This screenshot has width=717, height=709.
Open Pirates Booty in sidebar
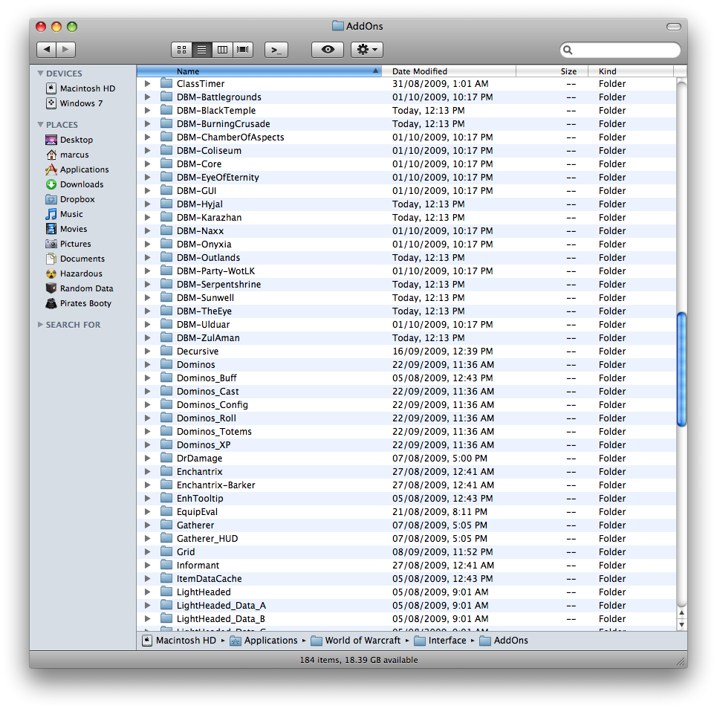click(79, 303)
